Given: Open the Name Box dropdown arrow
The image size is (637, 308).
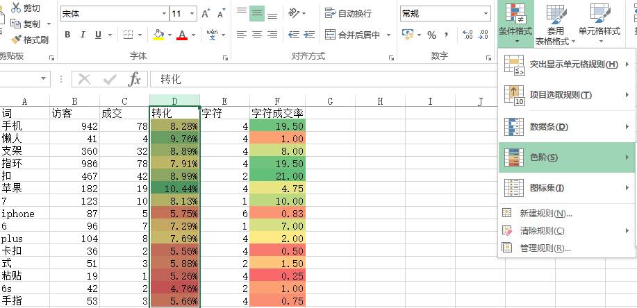Looking at the screenshot, I should point(44,78).
